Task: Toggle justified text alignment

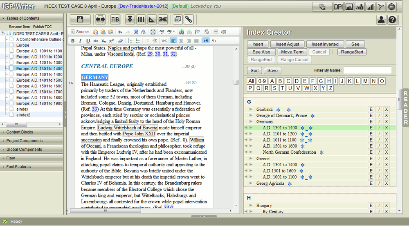Action: (196, 41)
